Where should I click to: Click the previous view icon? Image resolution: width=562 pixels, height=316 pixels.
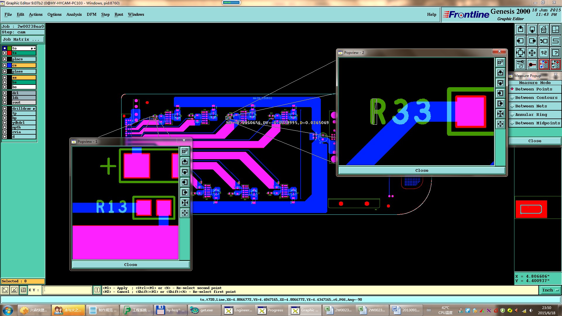coord(544,41)
